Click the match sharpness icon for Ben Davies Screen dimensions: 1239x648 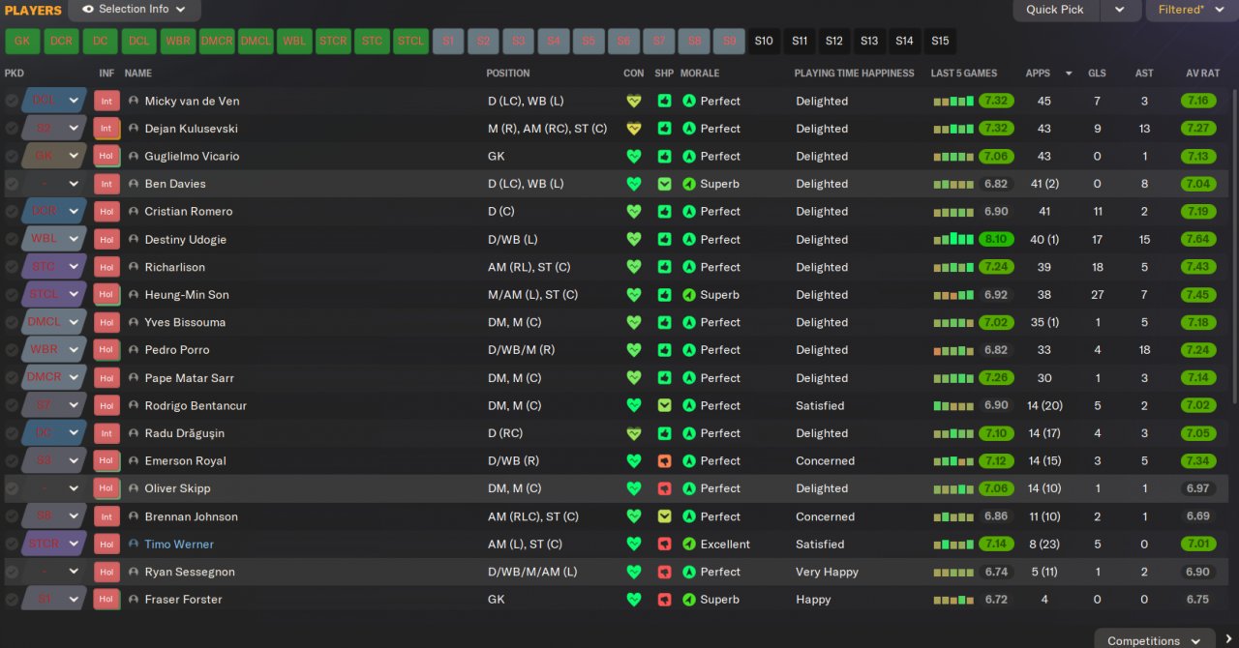point(664,184)
